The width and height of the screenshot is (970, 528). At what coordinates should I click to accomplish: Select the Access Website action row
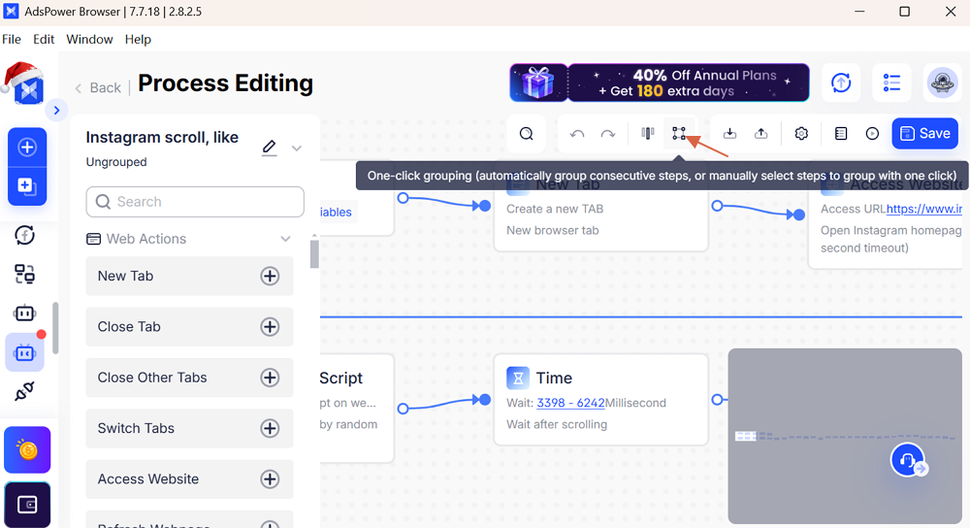coord(189,479)
